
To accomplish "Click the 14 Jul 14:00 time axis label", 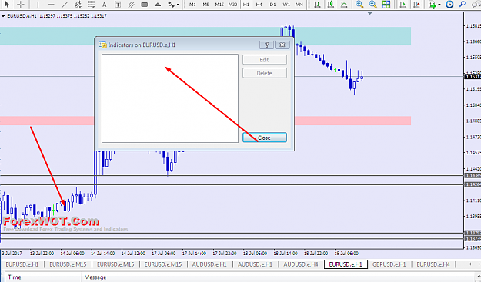I will click(103, 254).
